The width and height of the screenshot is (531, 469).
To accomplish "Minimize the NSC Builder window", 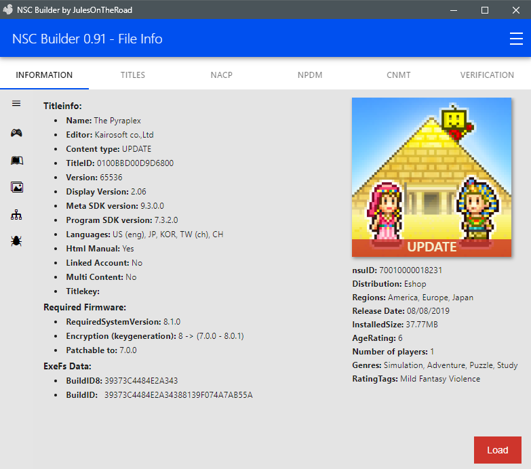I will pos(454,10).
